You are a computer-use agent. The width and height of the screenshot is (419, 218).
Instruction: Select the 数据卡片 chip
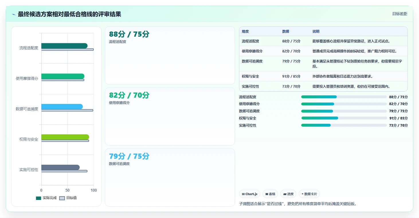click(309, 194)
